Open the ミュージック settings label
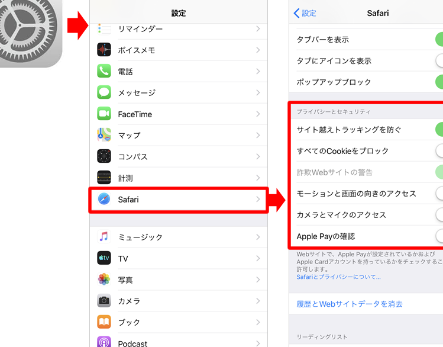Viewport: 443px width, 347px height. coord(140,237)
